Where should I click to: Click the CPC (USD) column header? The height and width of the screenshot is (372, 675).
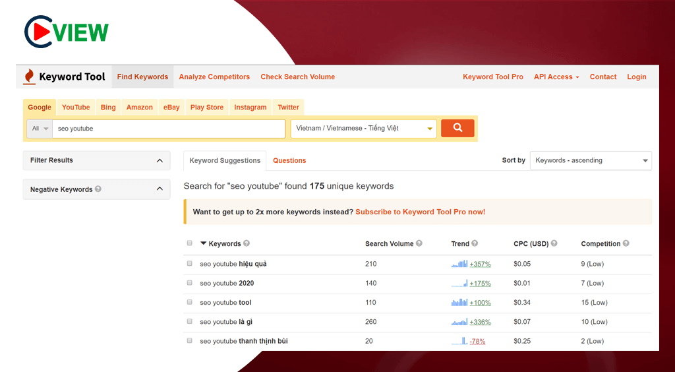531,243
